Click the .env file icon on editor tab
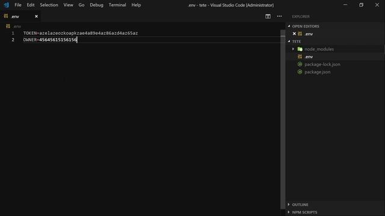The height and width of the screenshot is (216, 385). 6,16
